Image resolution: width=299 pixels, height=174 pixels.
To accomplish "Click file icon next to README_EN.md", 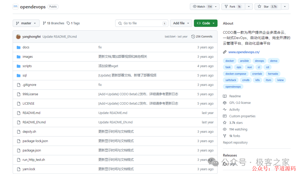I will [x=19, y=122].
